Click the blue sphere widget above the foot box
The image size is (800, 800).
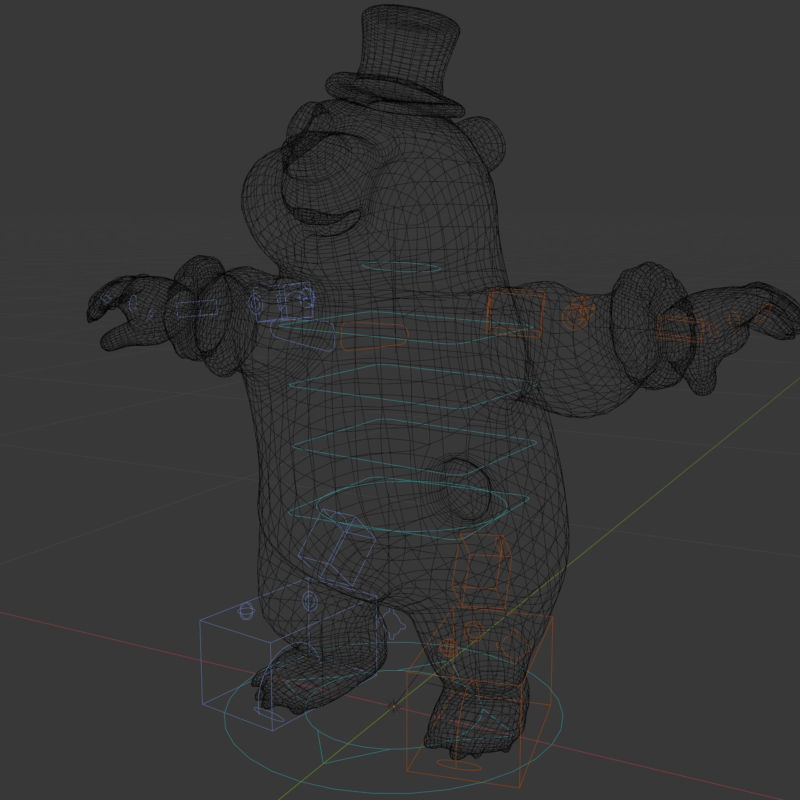[246, 611]
